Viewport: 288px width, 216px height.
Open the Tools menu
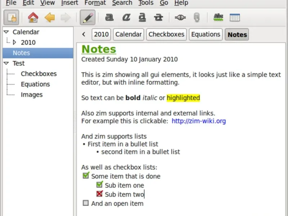[146, 3]
